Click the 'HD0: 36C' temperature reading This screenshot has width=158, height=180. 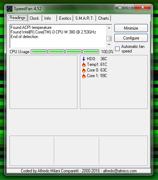[97, 59]
